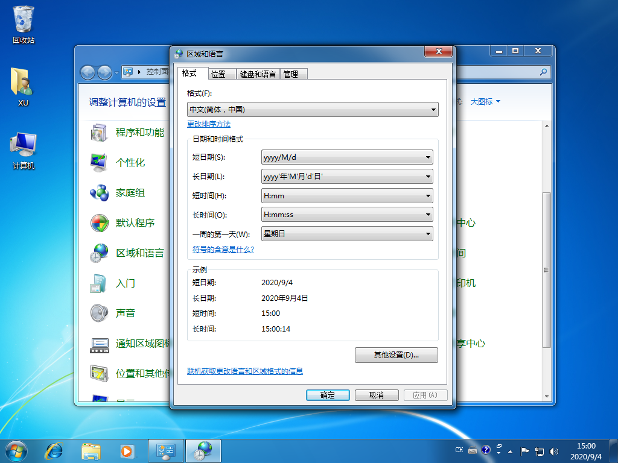The image size is (618, 463).
Task: Click the OK (确定) button
Action: [x=328, y=395]
